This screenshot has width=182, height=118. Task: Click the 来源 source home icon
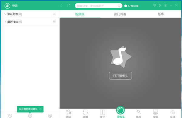pos(173,112)
